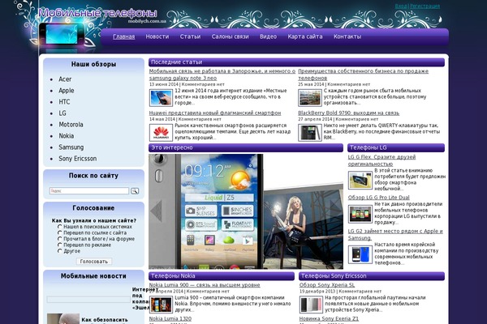Open article about Запорожье mobile outage

[x=222, y=75]
